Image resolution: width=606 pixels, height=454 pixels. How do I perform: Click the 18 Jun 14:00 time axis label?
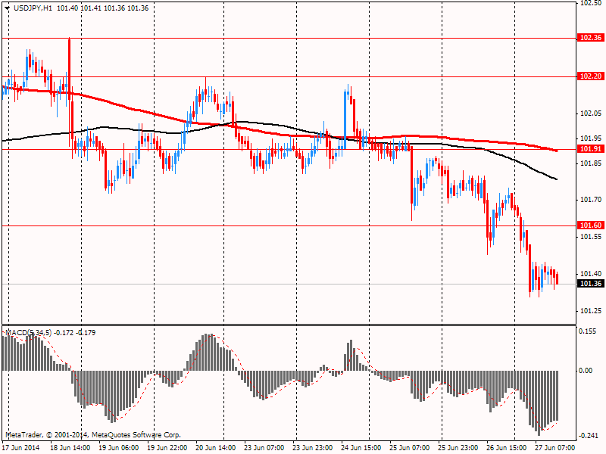pyautogui.click(x=70, y=448)
